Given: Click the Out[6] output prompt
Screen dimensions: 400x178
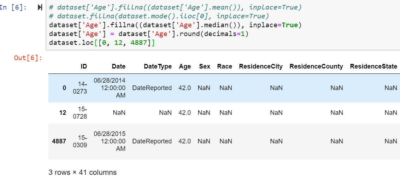Looking at the screenshot, I should pyautogui.click(x=28, y=58).
